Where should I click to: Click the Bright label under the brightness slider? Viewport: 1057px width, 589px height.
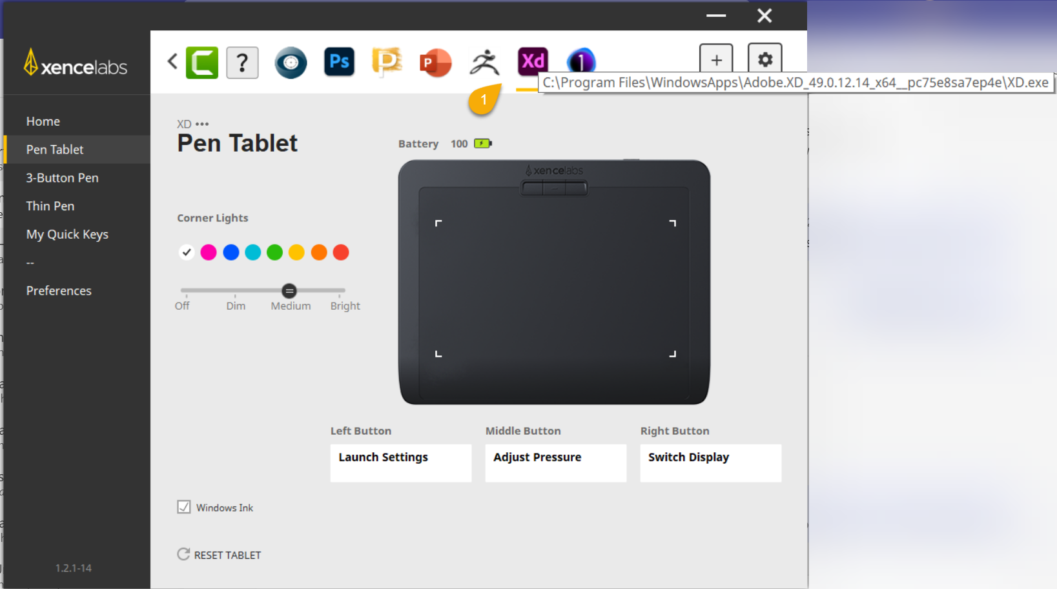click(x=345, y=306)
